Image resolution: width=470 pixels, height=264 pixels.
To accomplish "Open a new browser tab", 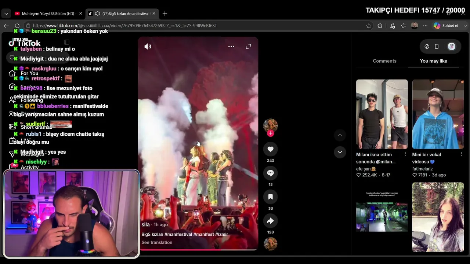I will coord(165,14).
